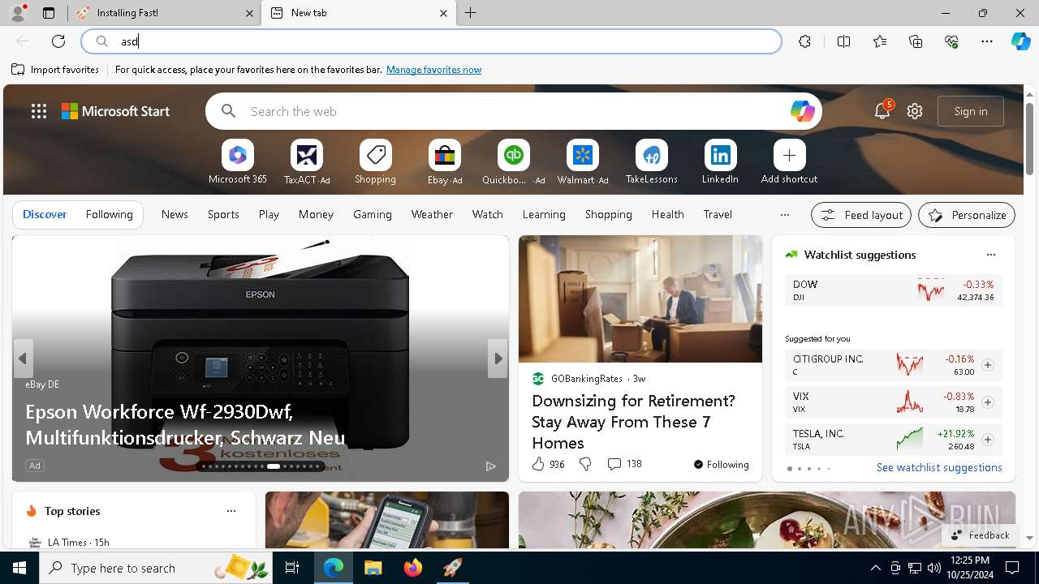Expand more feed categories ellipsis

(784, 215)
